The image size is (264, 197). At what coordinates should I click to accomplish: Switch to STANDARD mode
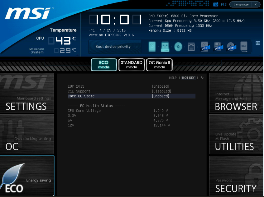(132, 65)
